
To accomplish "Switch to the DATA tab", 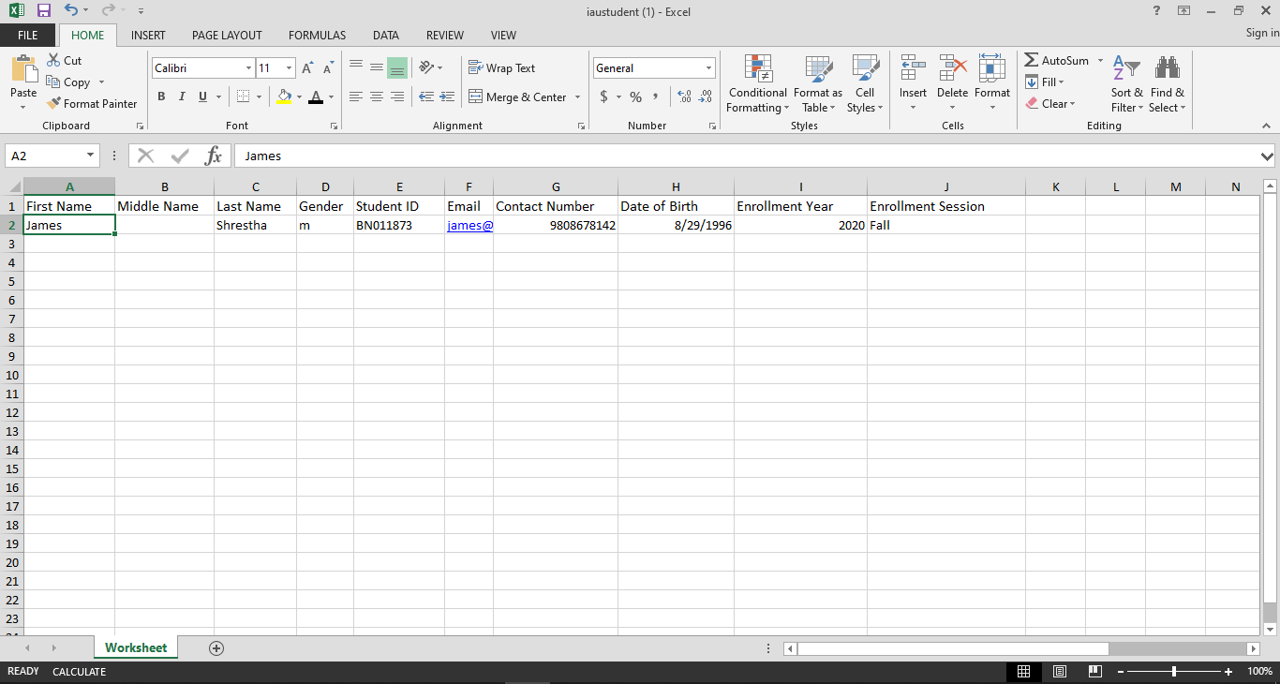I will (385, 36).
